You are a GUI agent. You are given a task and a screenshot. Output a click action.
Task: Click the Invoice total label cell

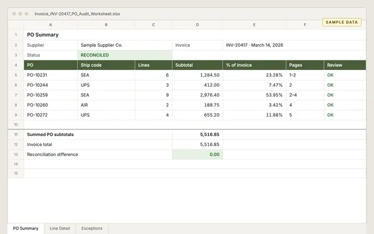[x=98, y=145]
